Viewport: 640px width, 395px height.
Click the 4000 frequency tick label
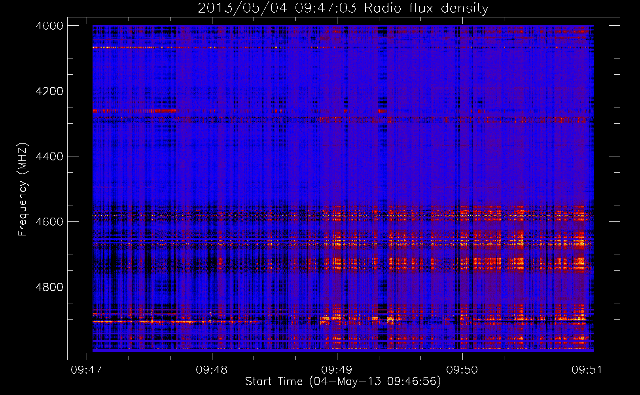(49, 26)
